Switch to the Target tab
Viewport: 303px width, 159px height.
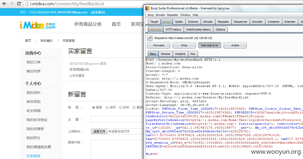[x=154, y=22]
